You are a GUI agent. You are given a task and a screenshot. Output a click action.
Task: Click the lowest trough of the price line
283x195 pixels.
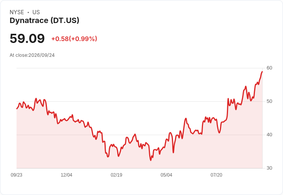(151, 160)
